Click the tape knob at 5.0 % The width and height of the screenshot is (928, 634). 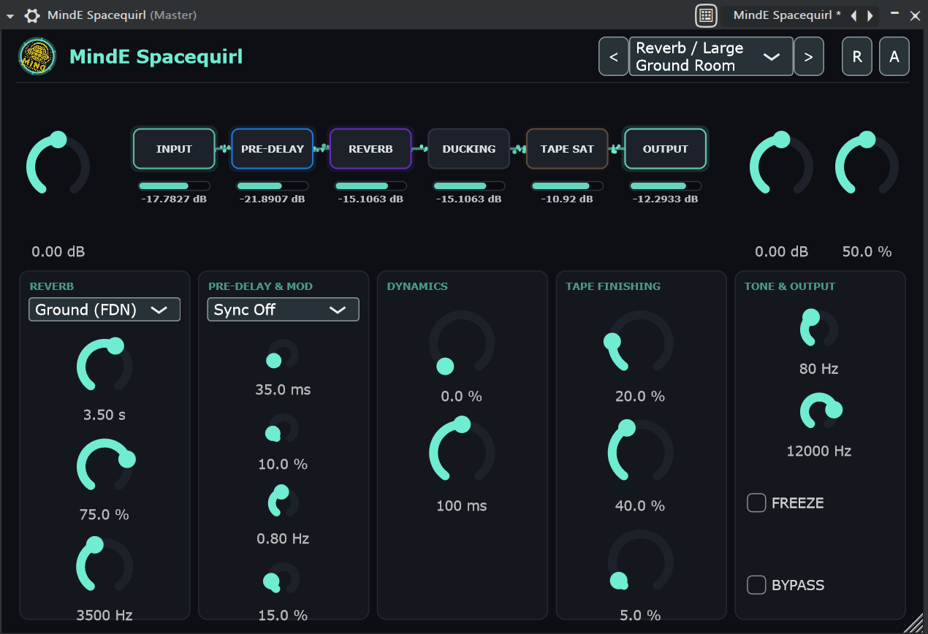[x=640, y=562]
